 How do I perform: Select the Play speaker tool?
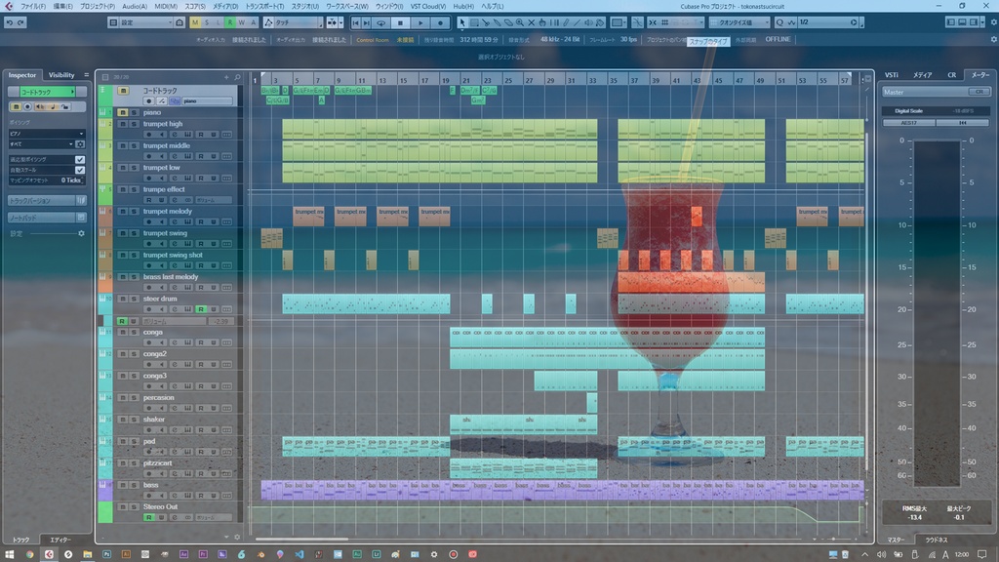click(x=588, y=23)
